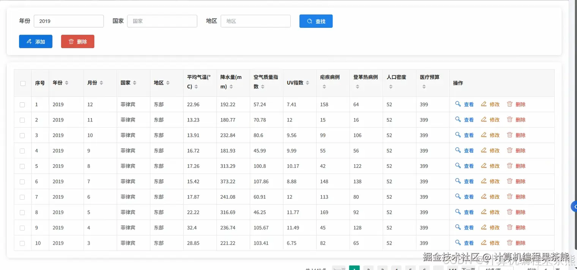The image size is (577, 270).
Task: Sort by 平均气温(°C) column arrows
Action: click(196, 87)
